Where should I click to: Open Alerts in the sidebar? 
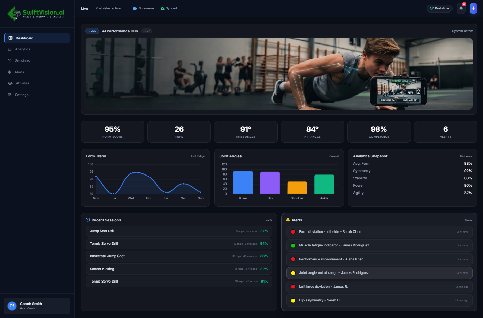click(x=37, y=72)
